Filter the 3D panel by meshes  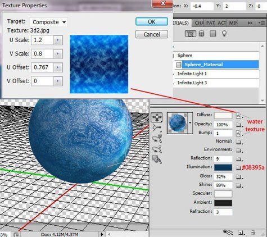click(x=202, y=34)
